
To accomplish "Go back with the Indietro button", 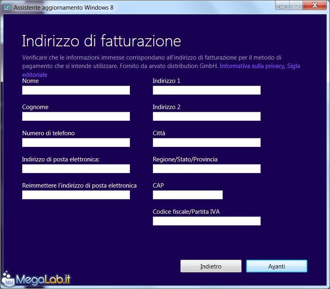I will click(x=211, y=266).
